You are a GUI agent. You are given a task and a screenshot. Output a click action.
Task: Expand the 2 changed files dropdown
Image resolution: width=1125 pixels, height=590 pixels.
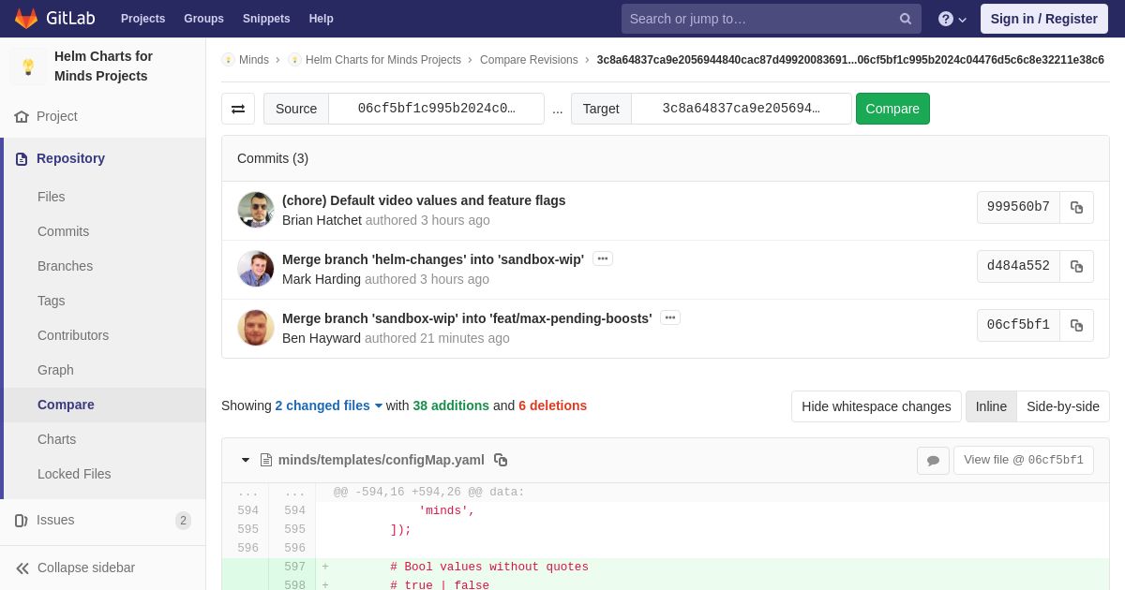coord(329,406)
